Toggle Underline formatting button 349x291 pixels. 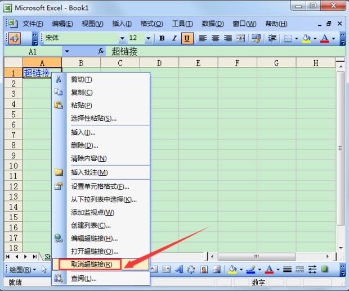click(187, 38)
